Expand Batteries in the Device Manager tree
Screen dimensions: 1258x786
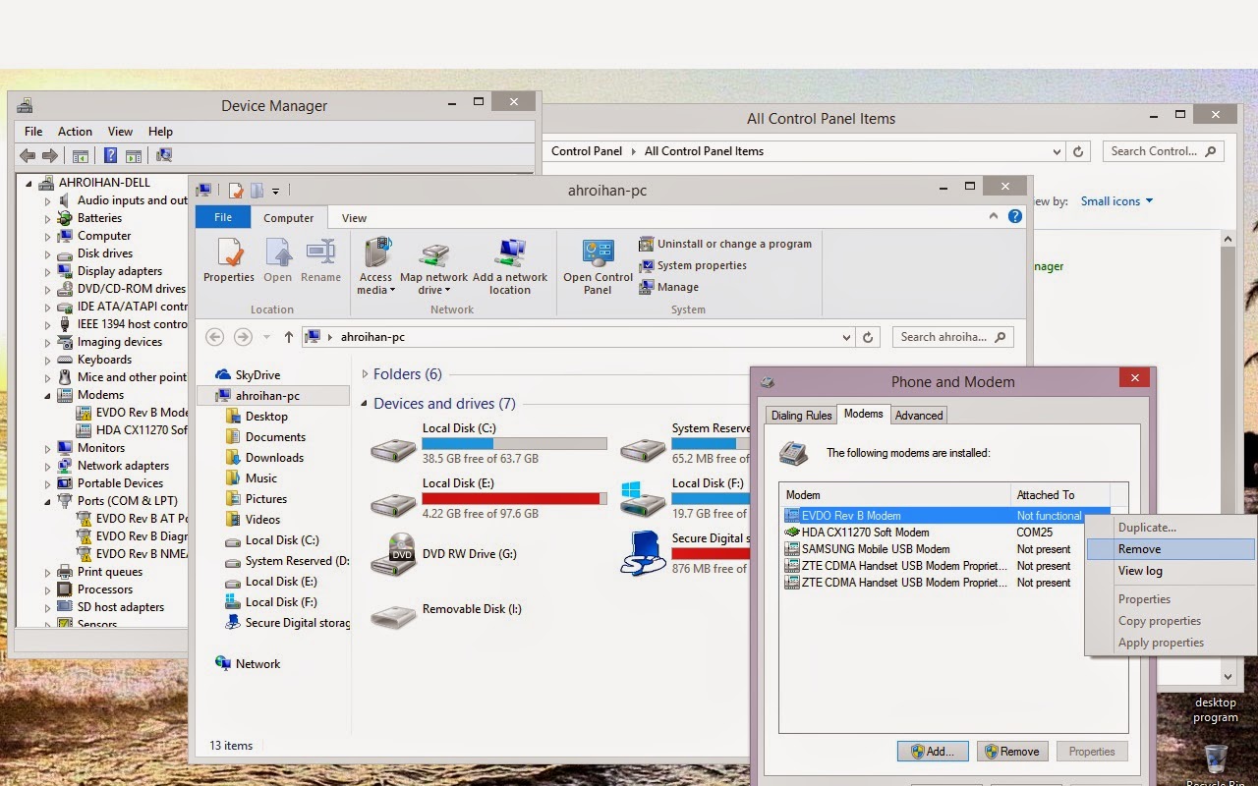[x=47, y=218]
